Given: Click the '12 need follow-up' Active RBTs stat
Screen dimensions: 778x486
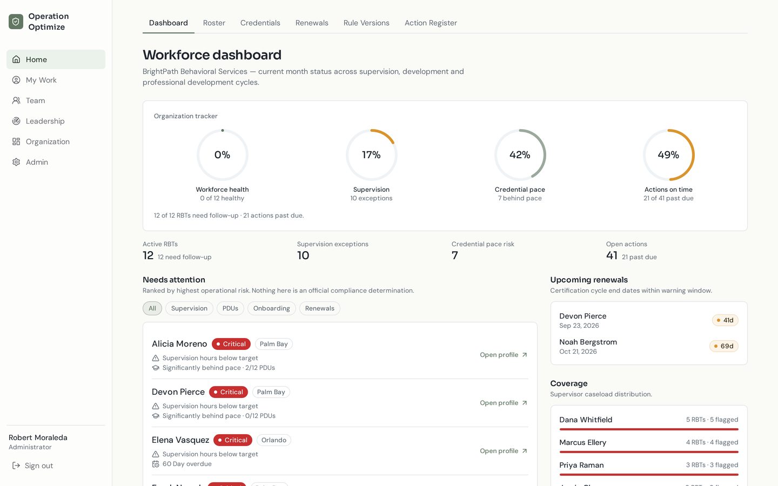Looking at the screenshot, I should [x=184, y=257].
